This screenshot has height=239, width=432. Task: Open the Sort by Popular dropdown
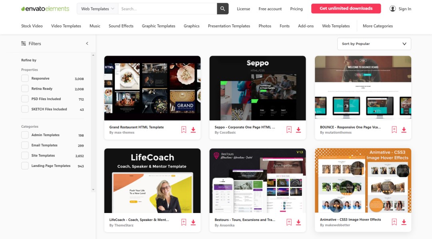coord(374,44)
